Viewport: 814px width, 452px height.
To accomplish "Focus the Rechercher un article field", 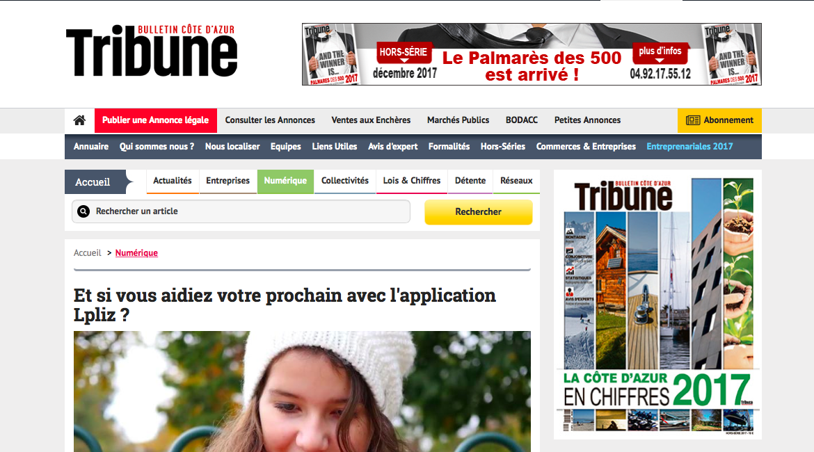I will click(x=241, y=211).
